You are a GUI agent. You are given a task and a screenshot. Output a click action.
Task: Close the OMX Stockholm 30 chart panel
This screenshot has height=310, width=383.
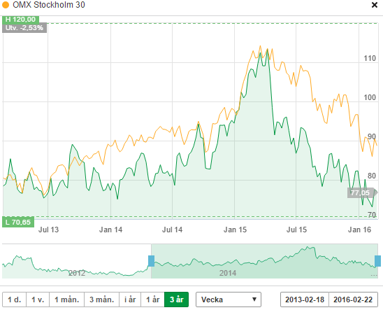pos(374,5)
